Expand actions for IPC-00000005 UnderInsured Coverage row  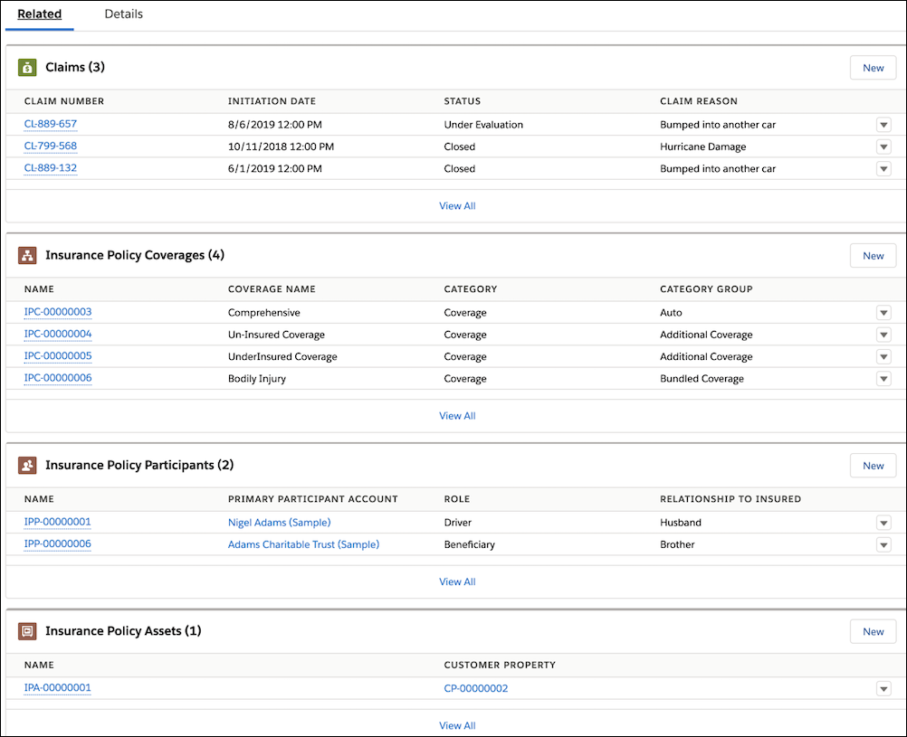coord(883,356)
